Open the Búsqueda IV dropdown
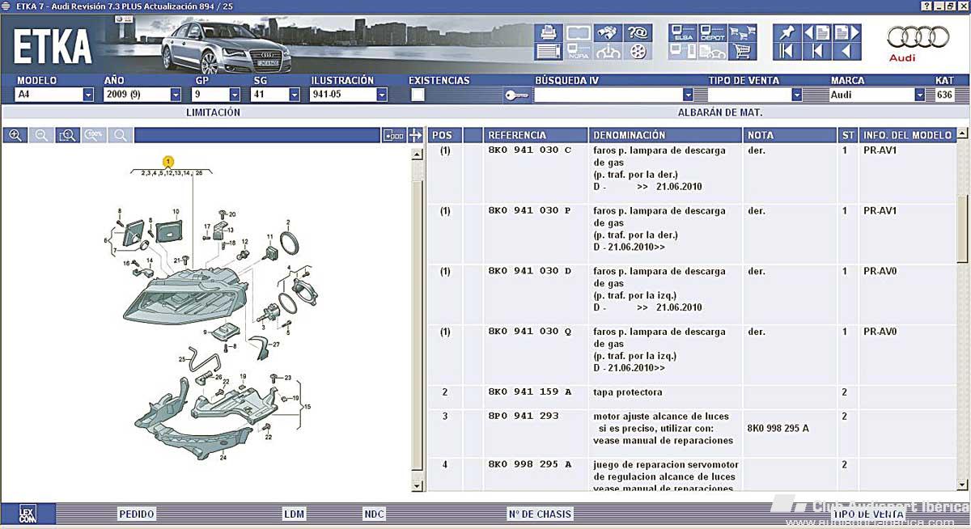 (689, 95)
